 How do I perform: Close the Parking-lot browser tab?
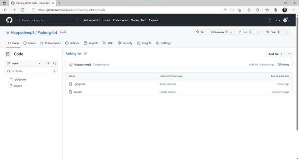point(53,3)
